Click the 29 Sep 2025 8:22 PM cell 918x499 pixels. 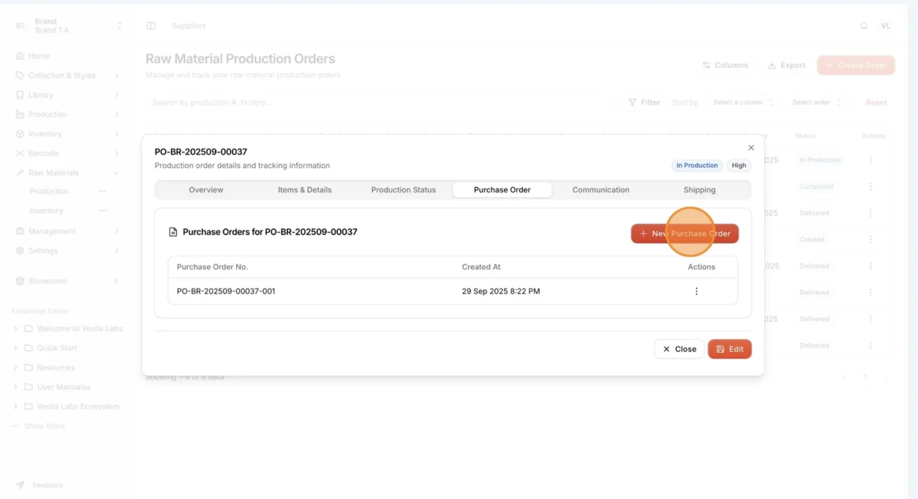[501, 291]
